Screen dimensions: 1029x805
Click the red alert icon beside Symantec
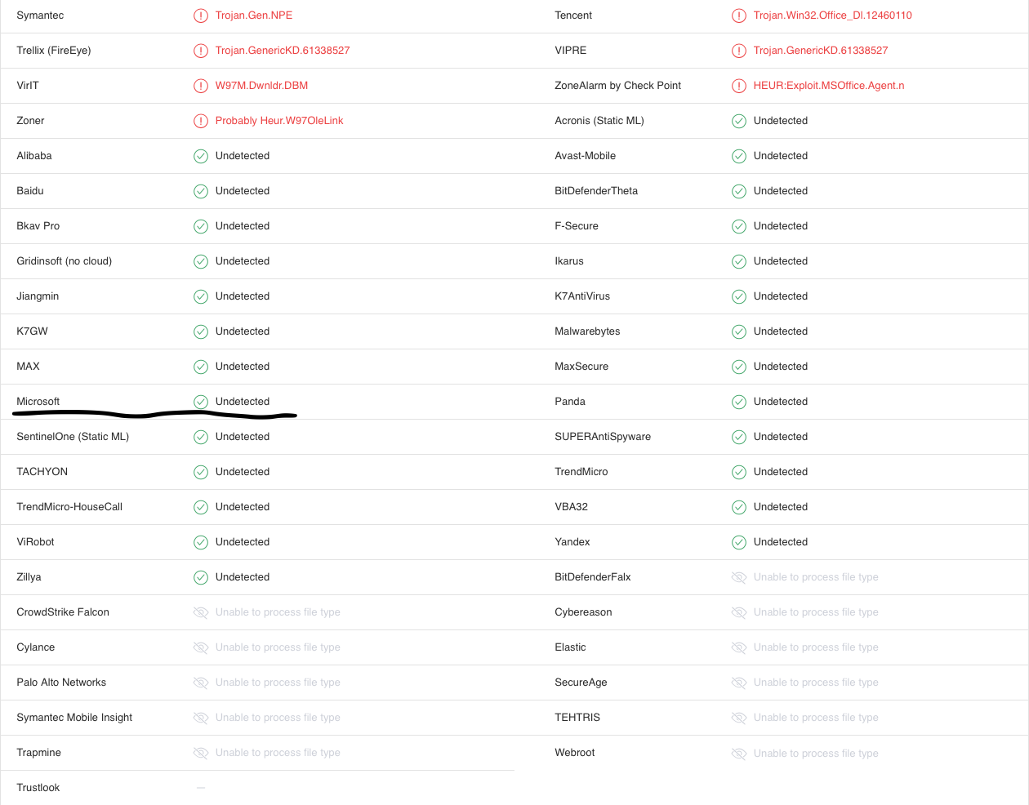[x=201, y=16]
